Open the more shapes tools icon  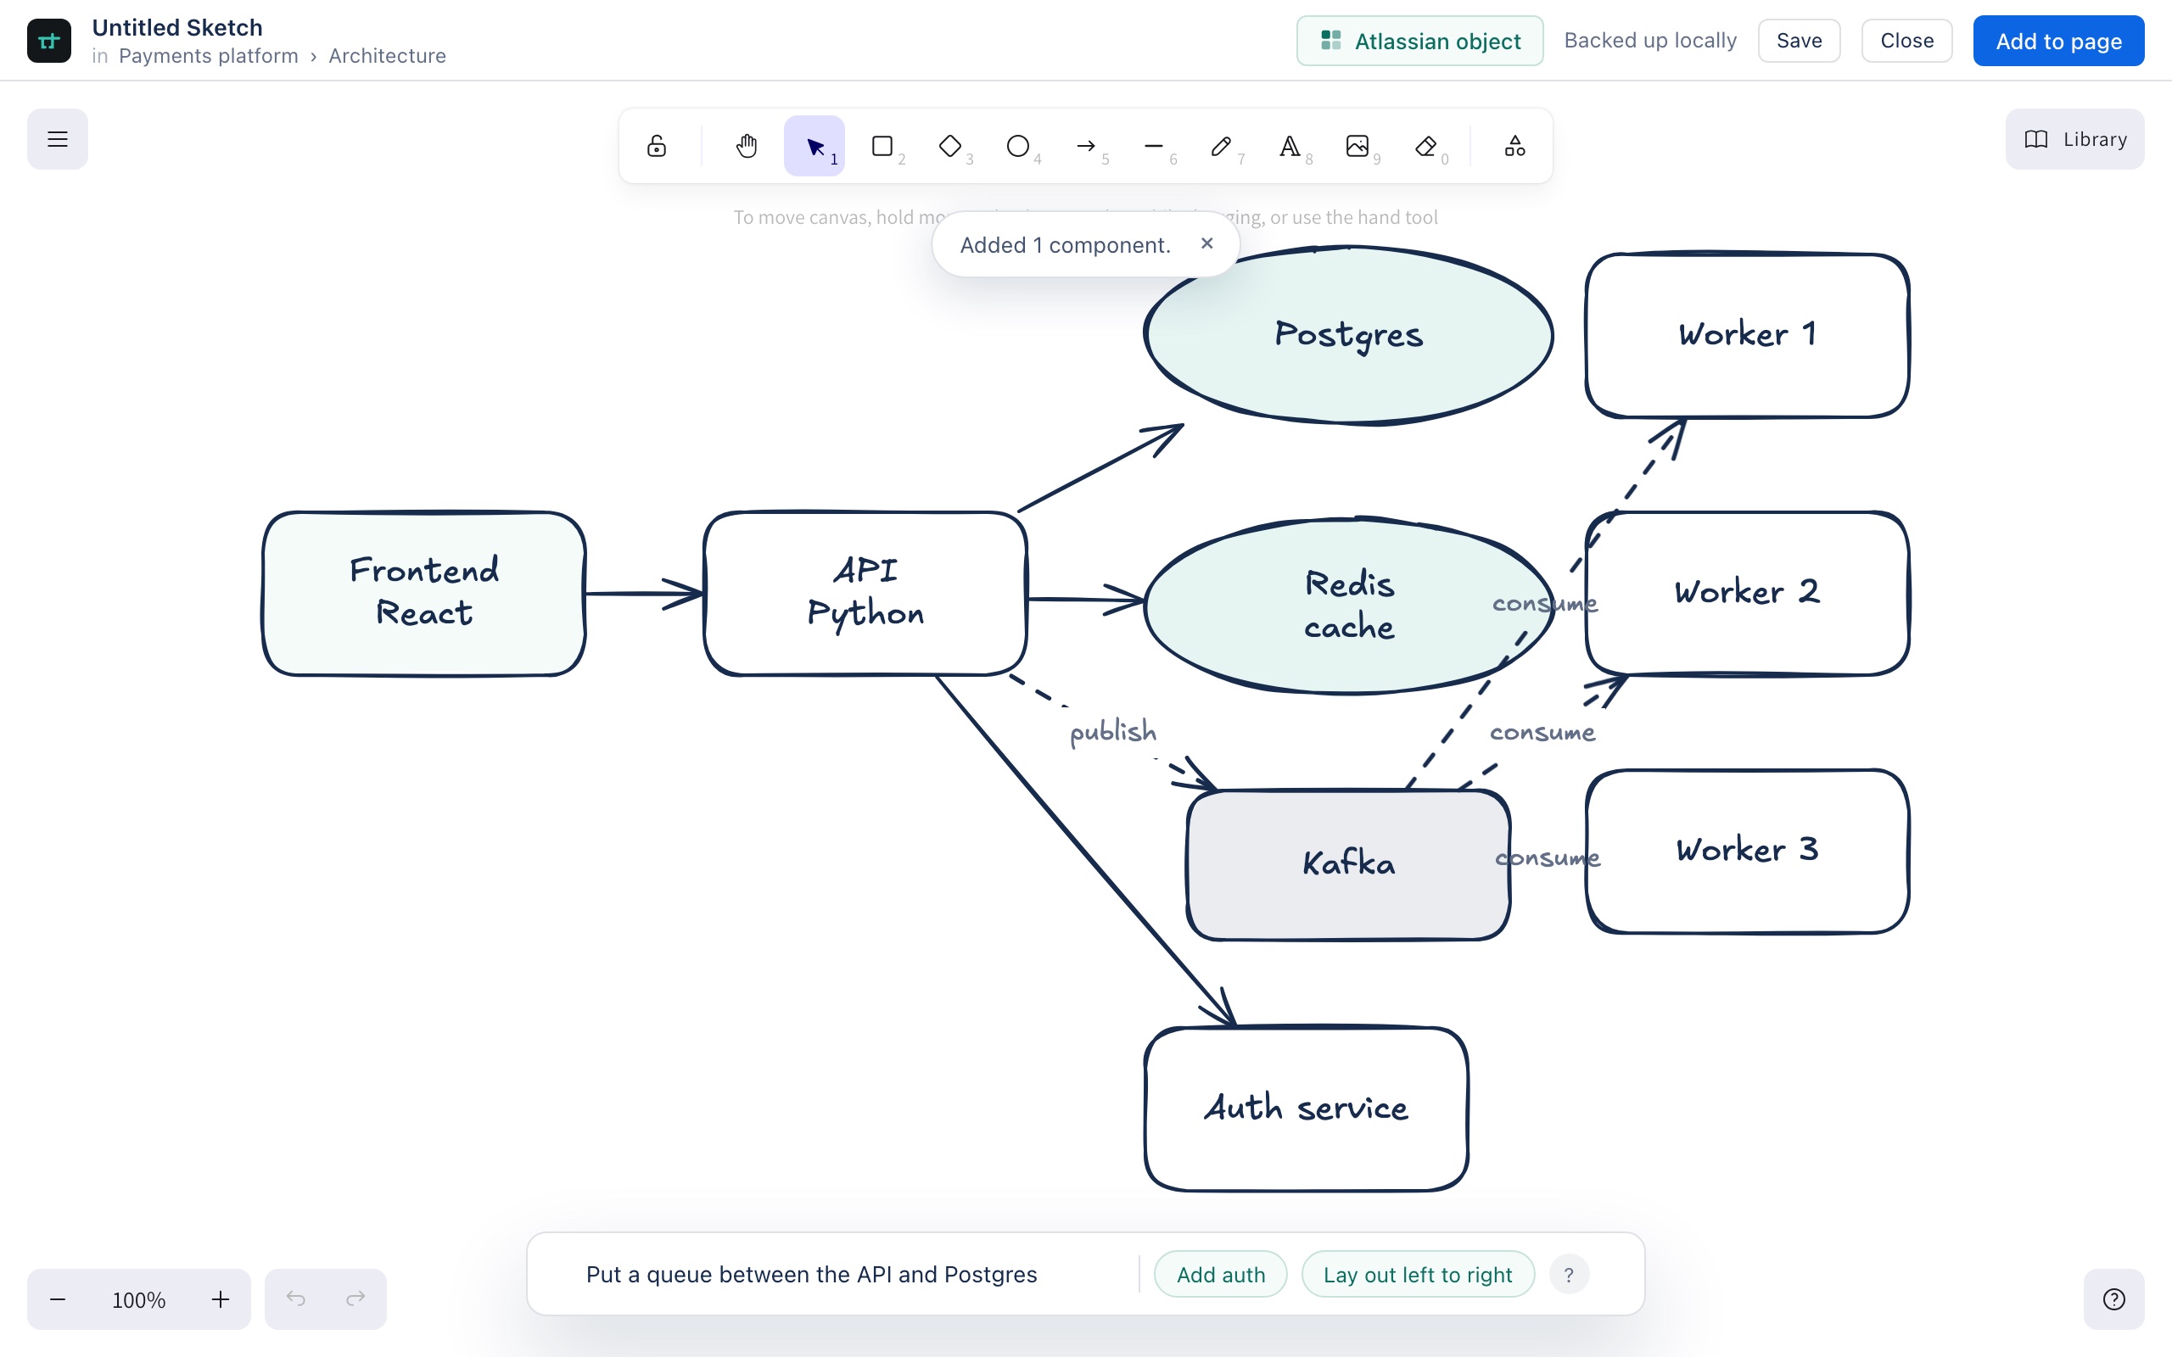tap(1515, 145)
